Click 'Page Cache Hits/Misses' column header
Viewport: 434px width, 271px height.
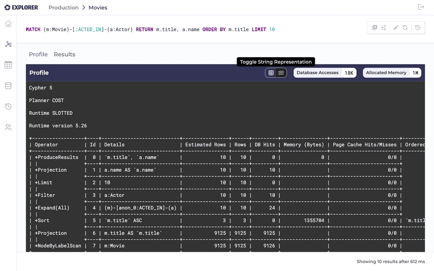coord(365,144)
